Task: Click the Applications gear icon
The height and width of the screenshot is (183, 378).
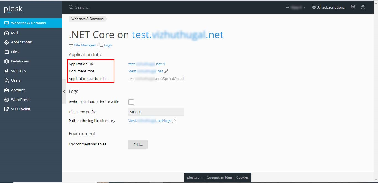Action: [7, 42]
